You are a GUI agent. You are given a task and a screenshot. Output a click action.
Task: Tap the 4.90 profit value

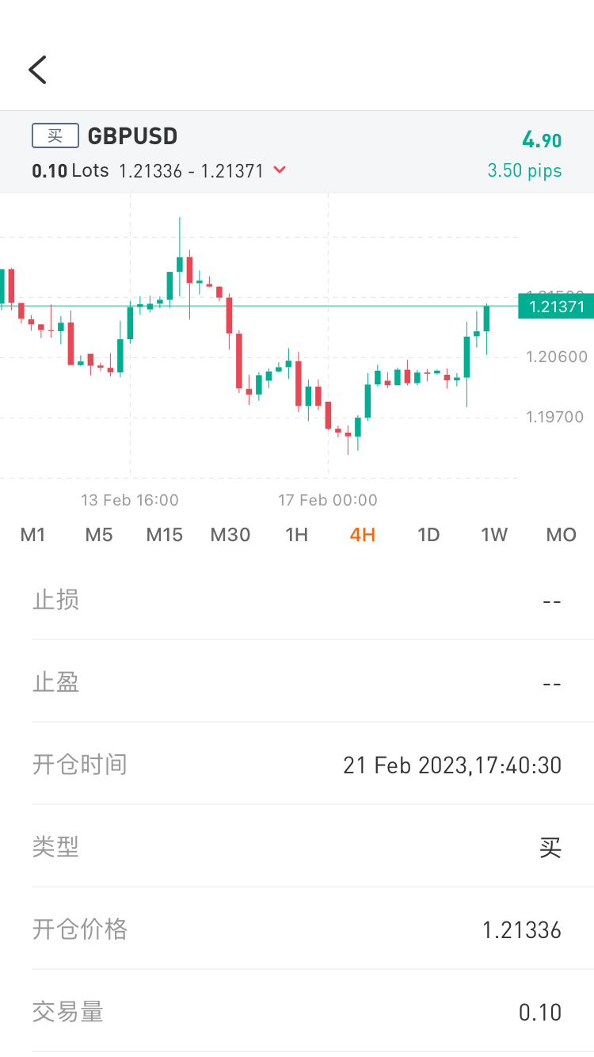tap(542, 140)
